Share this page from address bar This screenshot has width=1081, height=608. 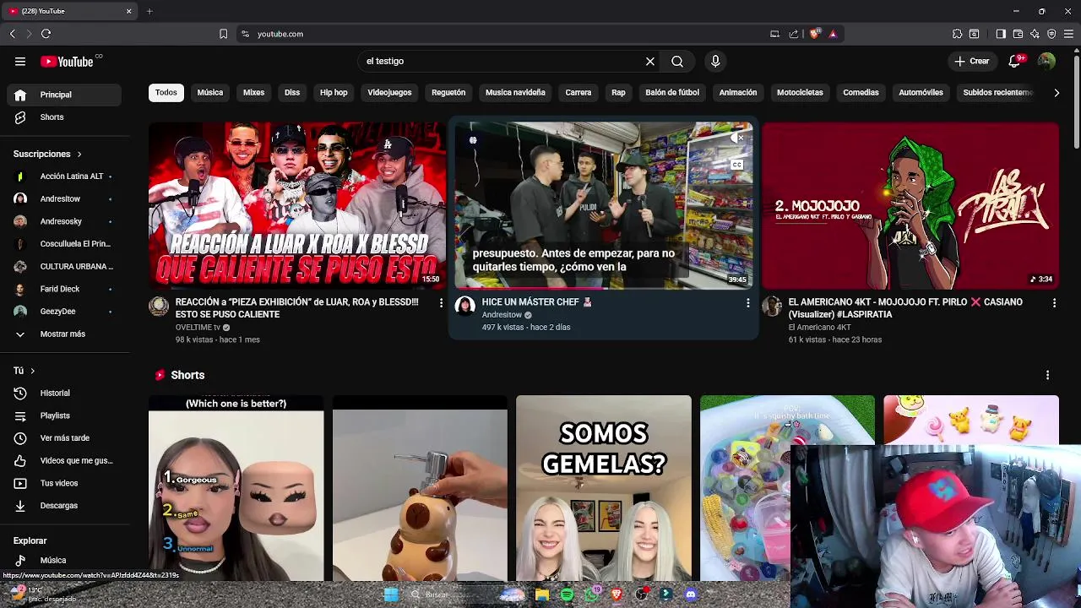(x=794, y=34)
